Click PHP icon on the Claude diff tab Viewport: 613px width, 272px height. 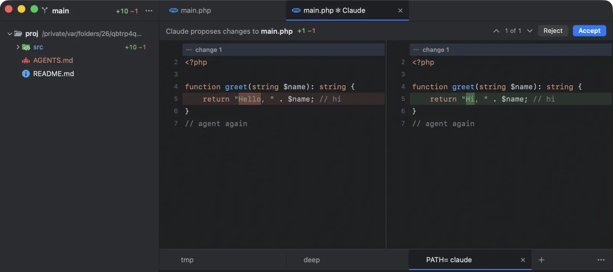(296, 10)
